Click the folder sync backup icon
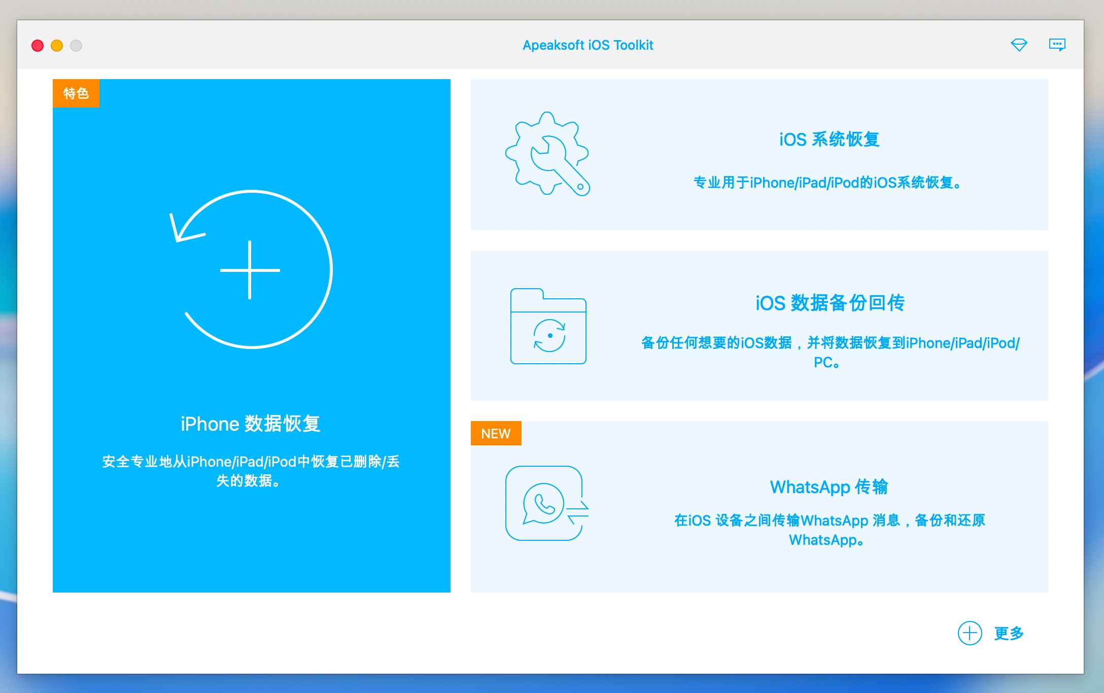Viewport: 1104px width, 693px height. click(x=548, y=326)
